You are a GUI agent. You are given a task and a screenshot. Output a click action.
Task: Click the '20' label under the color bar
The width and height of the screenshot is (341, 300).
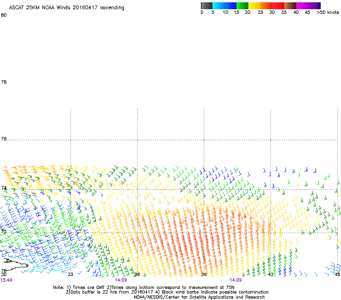coord(247,12)
